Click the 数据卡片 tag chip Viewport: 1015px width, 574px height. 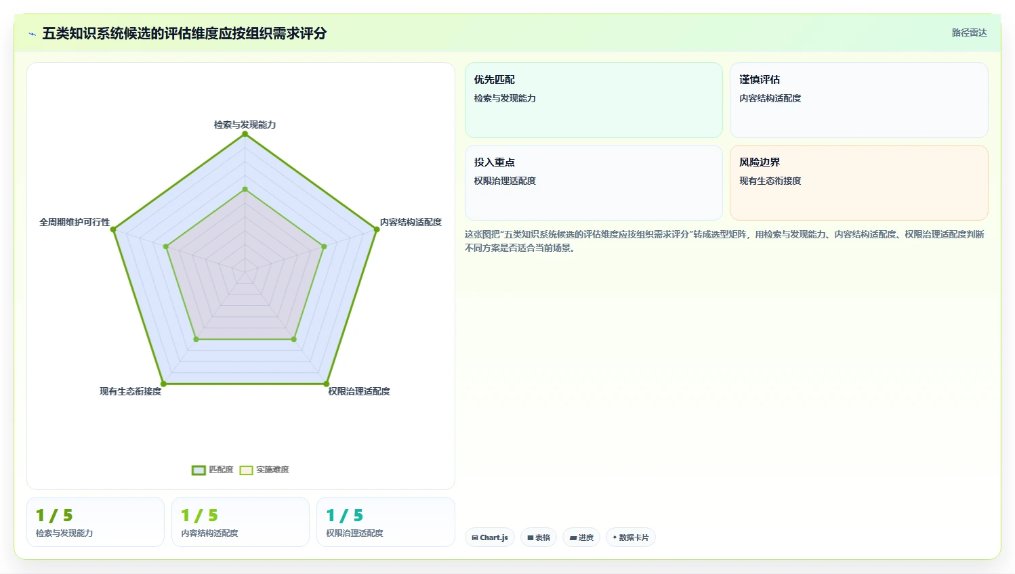[x=630, y=537]
